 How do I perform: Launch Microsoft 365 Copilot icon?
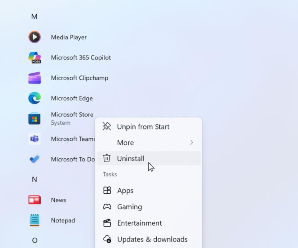(x=34, y=57)
